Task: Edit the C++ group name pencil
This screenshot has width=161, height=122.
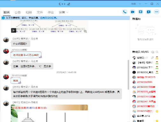Action: pos(69,4)
